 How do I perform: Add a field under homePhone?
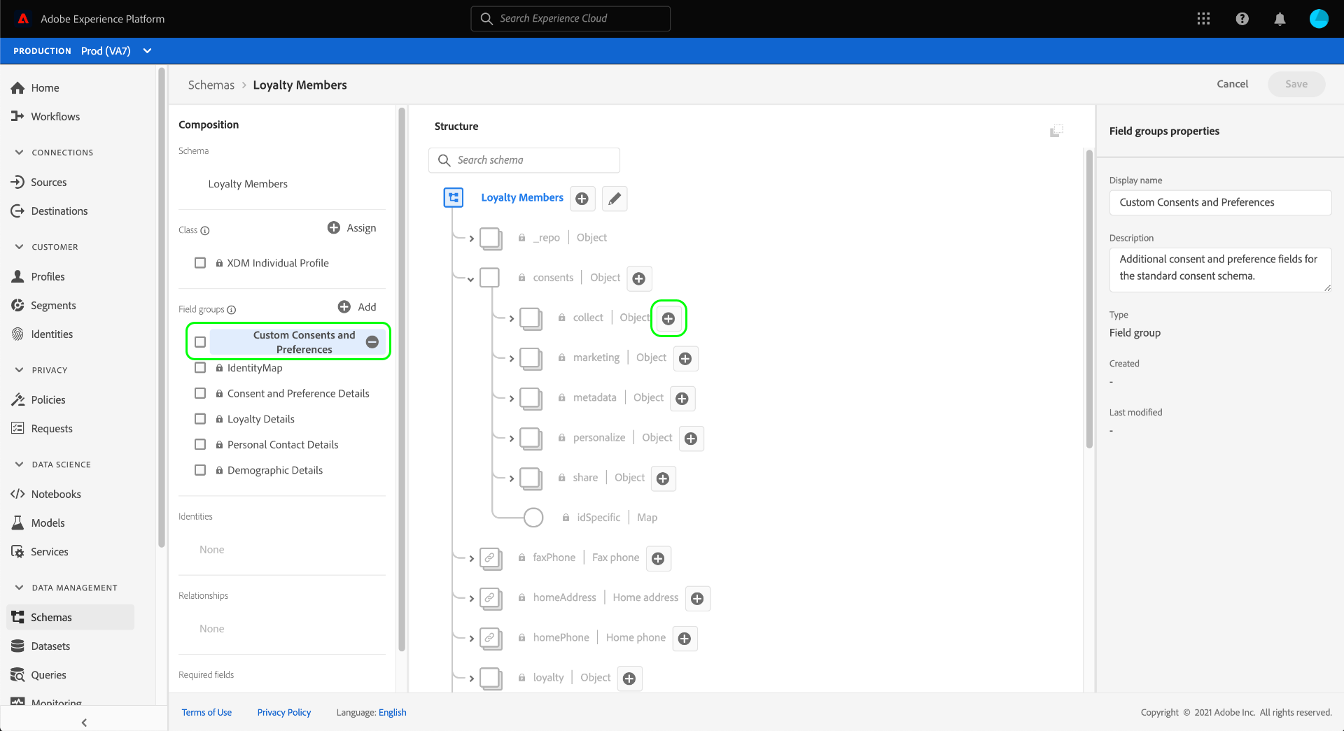[x=685, y=638]
